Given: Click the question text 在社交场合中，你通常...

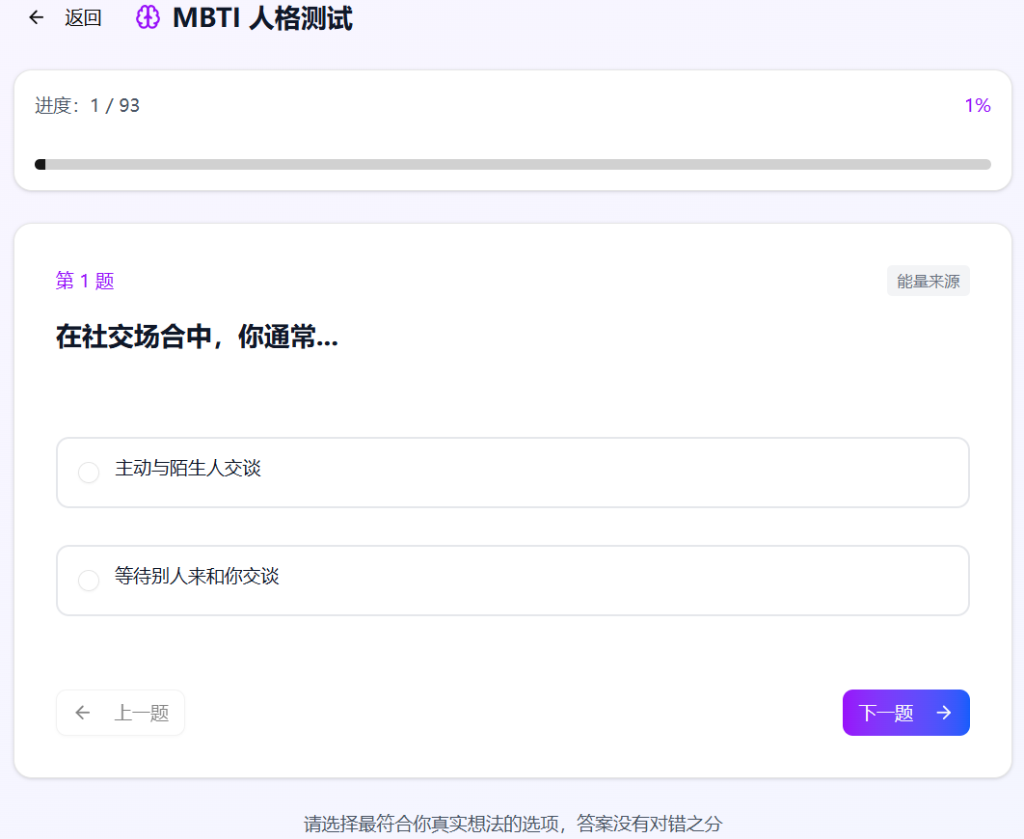Looking at the screenshot, I should pyautogui.click(x=198, y=337).
